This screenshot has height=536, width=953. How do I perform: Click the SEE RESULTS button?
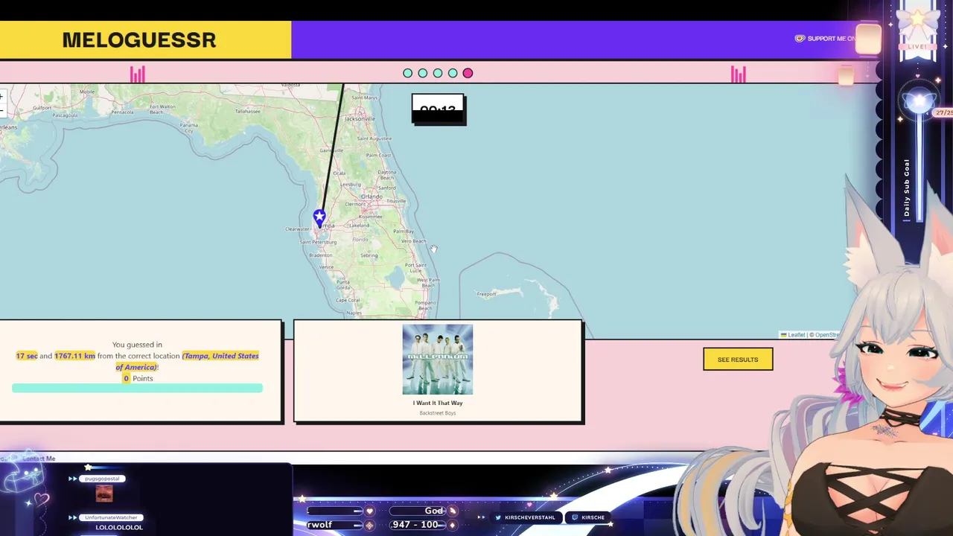(738, 360)
